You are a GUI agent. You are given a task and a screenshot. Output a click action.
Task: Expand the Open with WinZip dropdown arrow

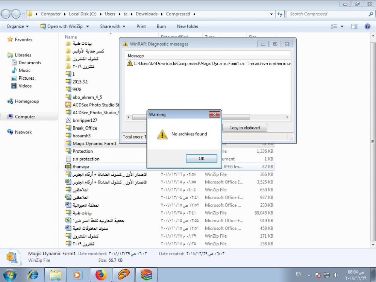[88, 26]
